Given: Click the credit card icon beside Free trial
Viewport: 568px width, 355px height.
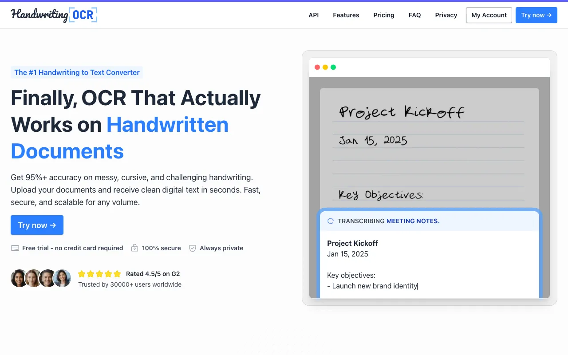Looking at the screenshot, I should coord(15,248).
